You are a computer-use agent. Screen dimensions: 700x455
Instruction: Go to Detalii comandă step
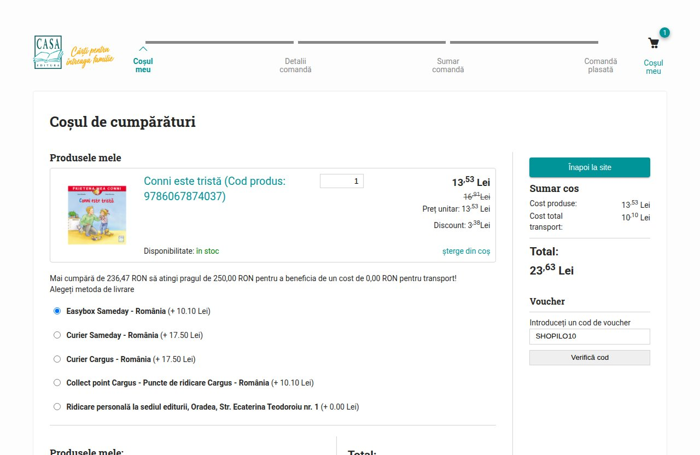295,65
